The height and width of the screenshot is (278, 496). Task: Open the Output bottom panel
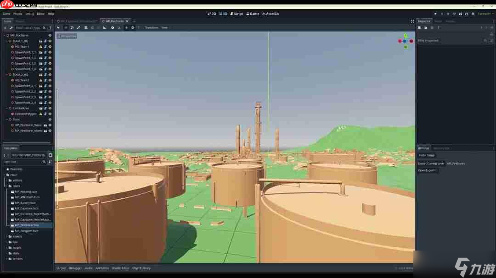61,268
